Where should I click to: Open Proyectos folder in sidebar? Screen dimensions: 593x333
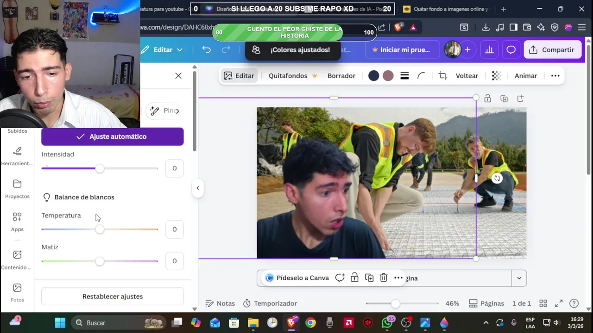point(17,189)
